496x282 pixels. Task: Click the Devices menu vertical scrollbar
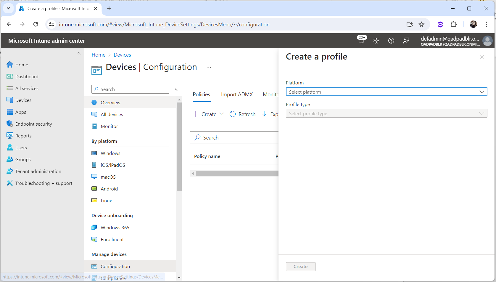tap(179, 147)
